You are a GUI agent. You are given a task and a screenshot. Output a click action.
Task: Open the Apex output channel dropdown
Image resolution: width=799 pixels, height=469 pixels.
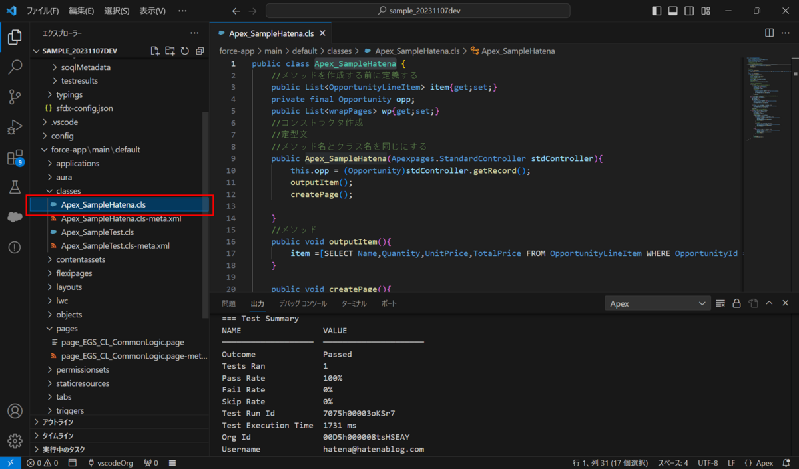[x=658, y=303]
